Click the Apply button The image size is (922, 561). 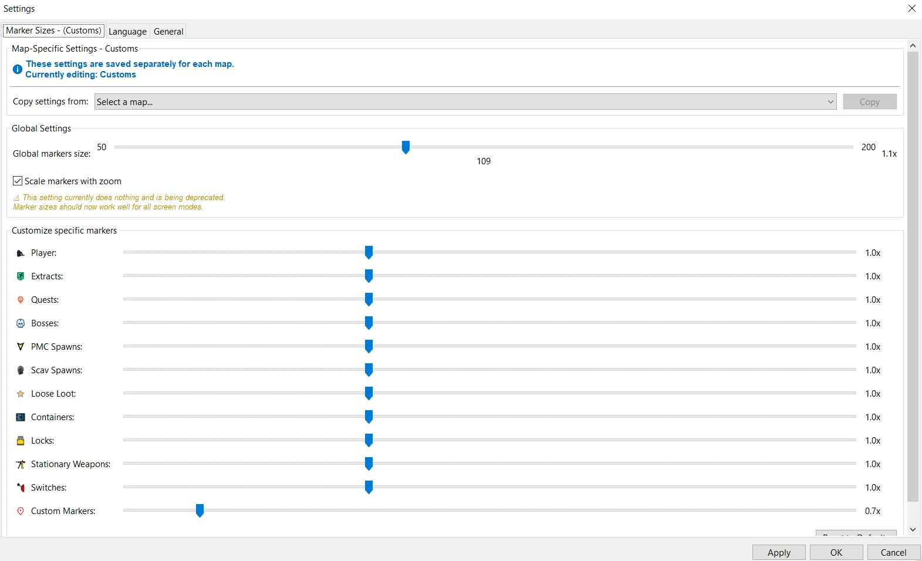[779, 552]
